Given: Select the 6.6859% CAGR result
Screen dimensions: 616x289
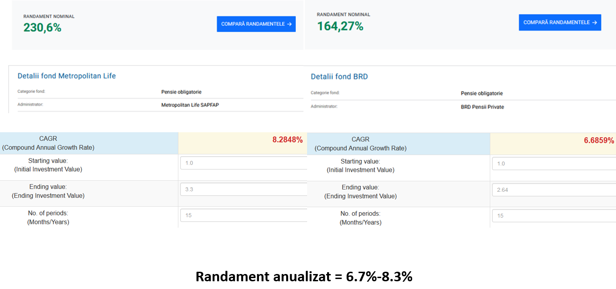Looking at the screenshot, I should (599, 141).
